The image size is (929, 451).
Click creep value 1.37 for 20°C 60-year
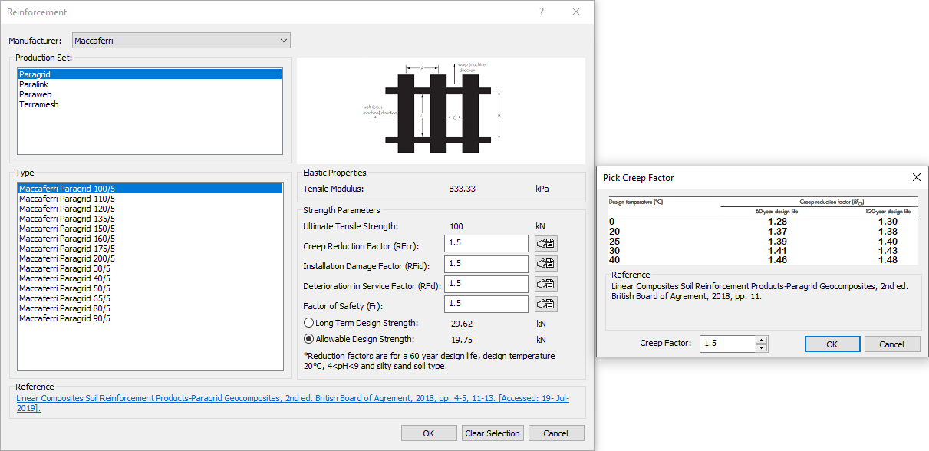point(777,232)
